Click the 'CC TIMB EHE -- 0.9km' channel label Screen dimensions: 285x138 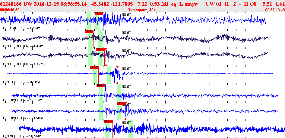pos(22,28)
